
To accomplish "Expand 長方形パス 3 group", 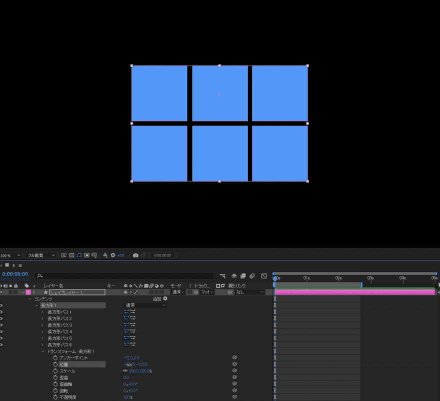I will click(42, 325).
